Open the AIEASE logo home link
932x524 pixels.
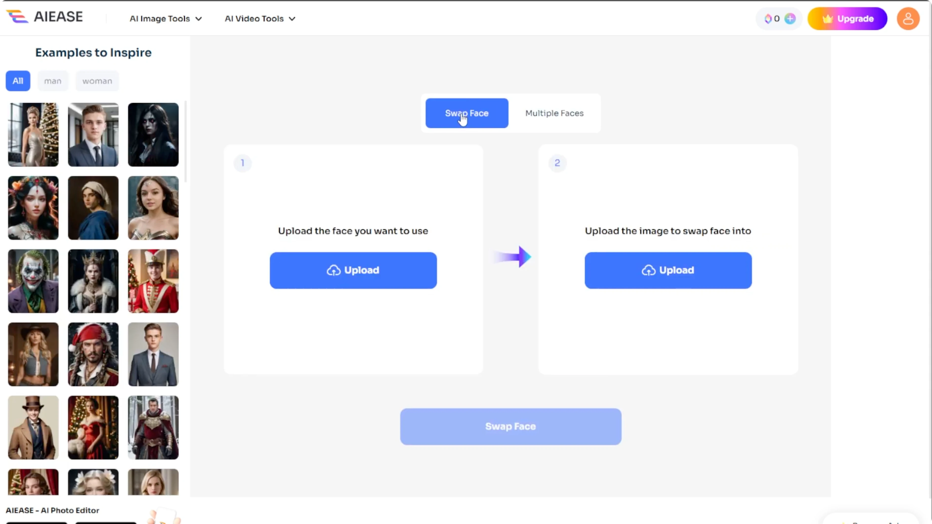45,17
